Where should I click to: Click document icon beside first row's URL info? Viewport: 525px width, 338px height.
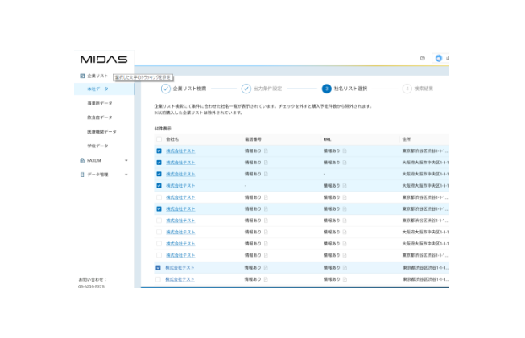tap(345, 150)
